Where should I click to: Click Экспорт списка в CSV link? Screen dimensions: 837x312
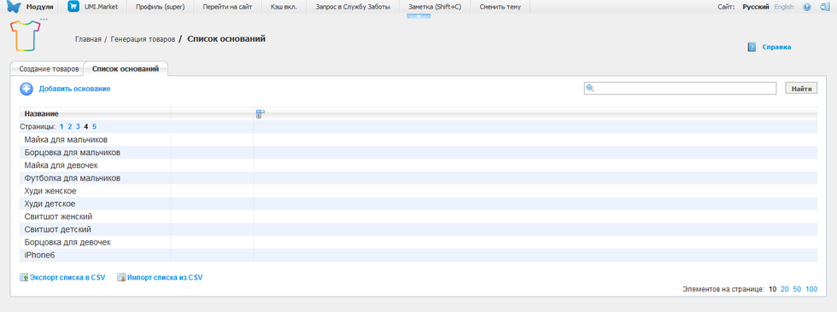[x=67, y=277]
